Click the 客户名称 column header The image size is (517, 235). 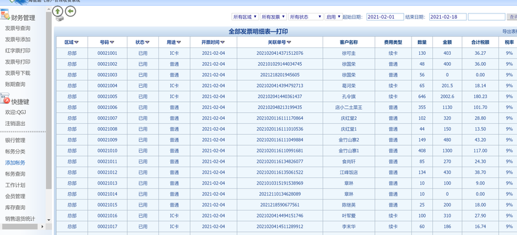tap(349, 42)
